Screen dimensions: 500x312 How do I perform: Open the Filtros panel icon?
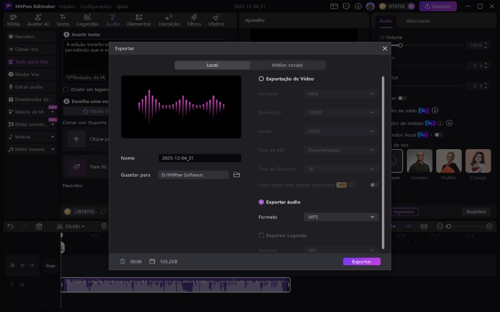coord(194,20)
